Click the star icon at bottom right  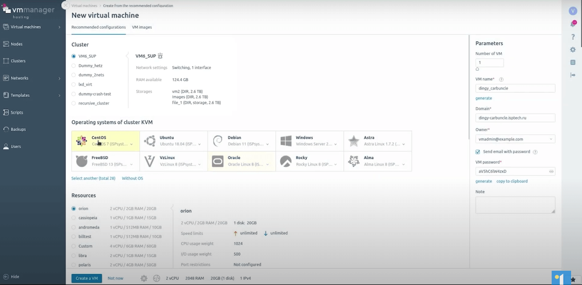[573, 280]
